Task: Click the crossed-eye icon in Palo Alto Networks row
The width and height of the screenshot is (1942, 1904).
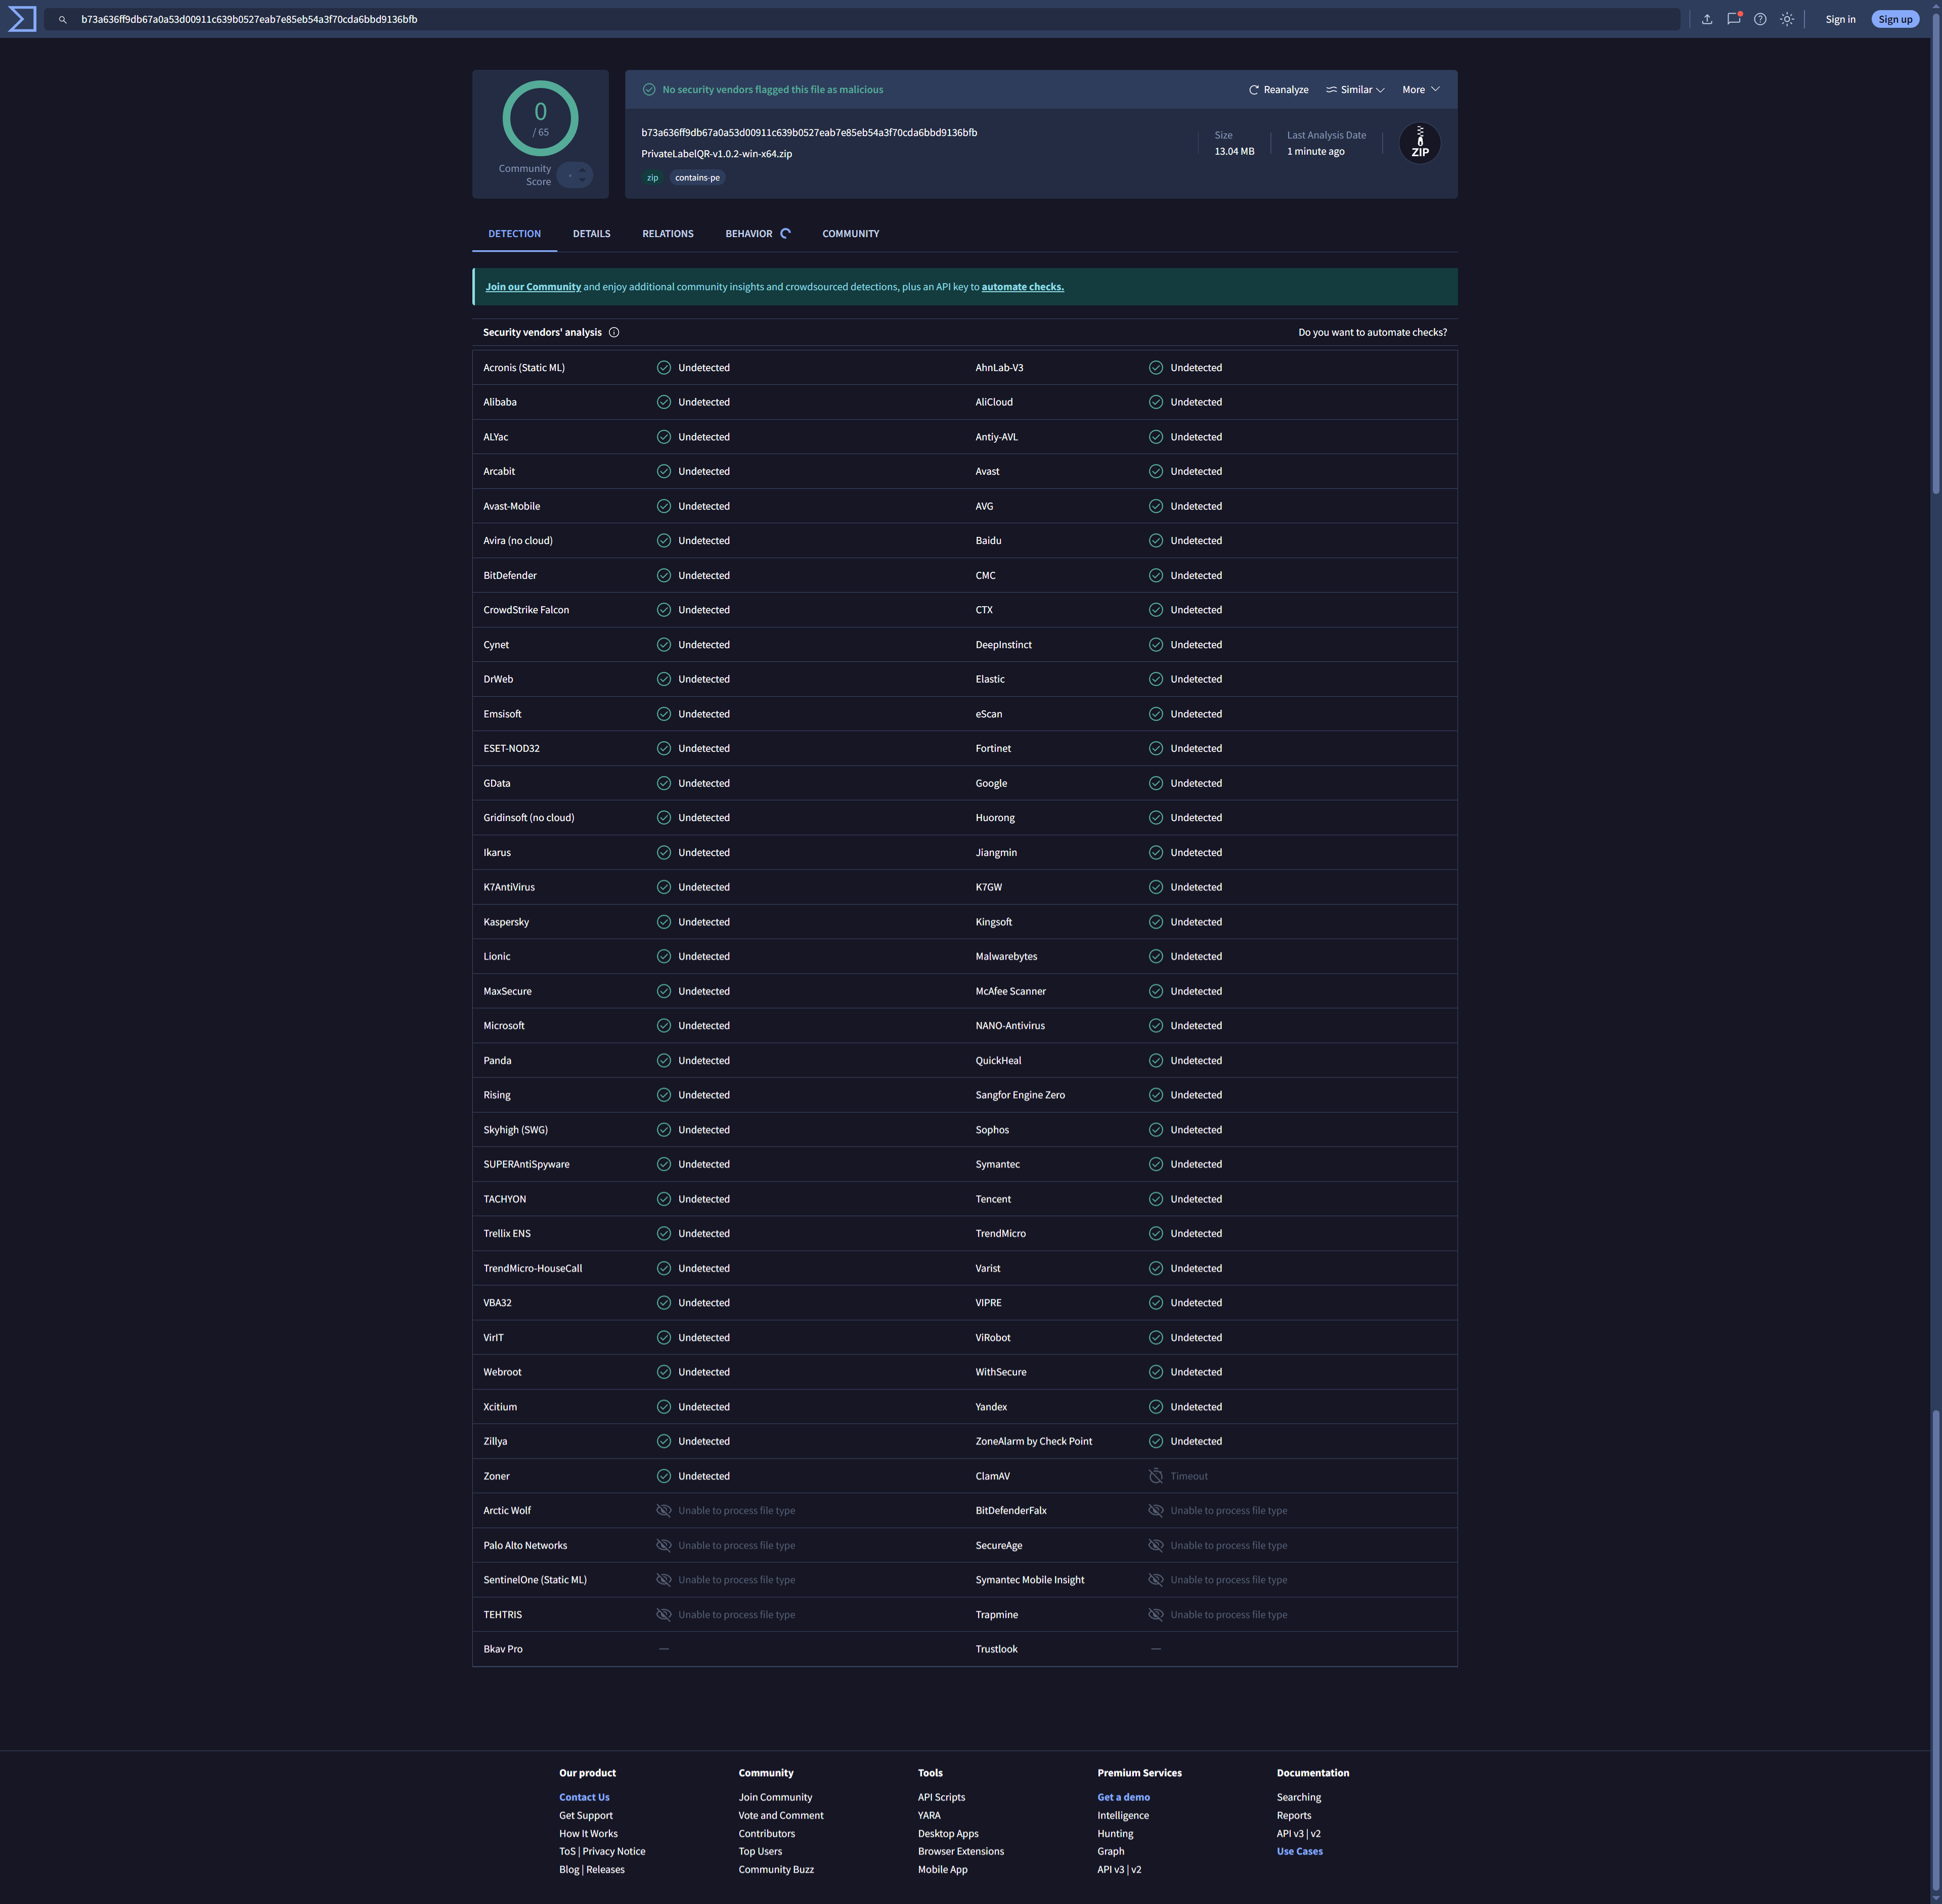Action: pos(664,1545)
